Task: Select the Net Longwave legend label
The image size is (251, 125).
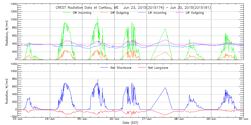Action: click(x=158, y=68)
